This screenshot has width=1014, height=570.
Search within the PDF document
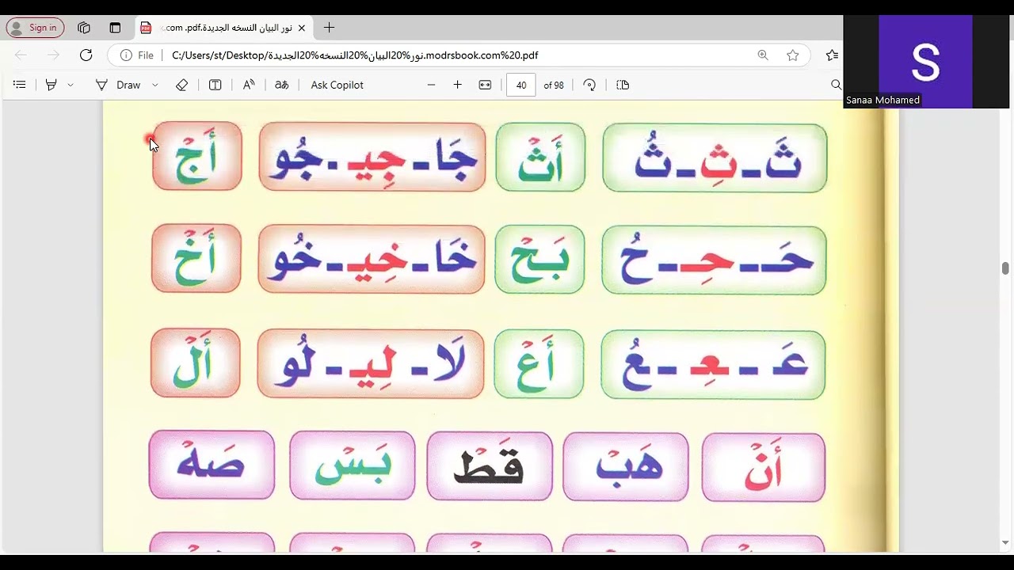tap(836, 85)
